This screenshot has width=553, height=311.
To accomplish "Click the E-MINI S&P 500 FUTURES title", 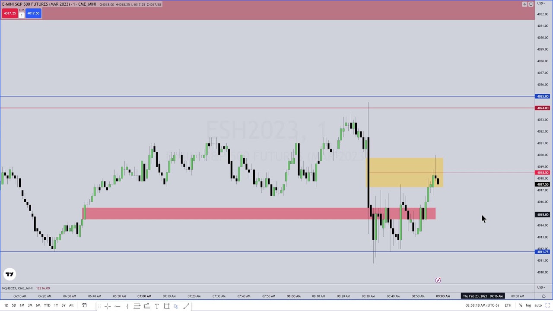I will [x=49, y=4].
